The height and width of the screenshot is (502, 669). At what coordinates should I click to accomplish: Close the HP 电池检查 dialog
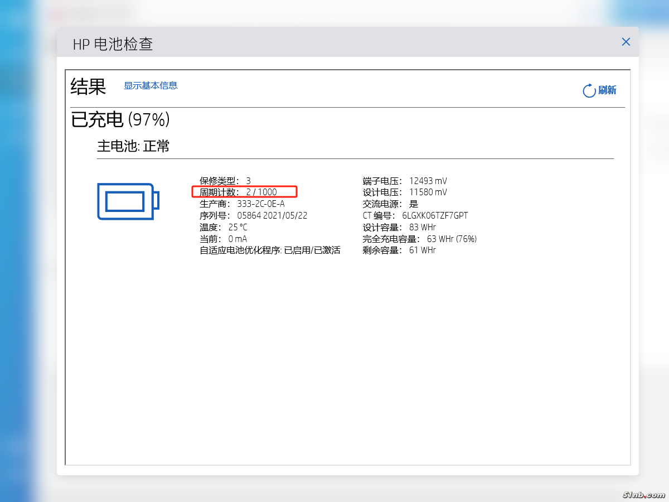626,42
